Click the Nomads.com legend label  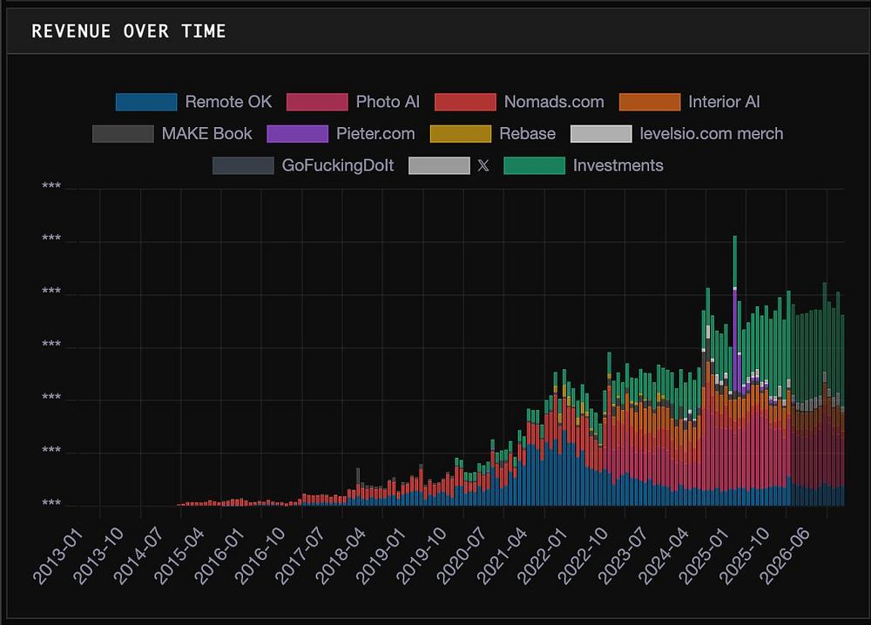(554, 102)
